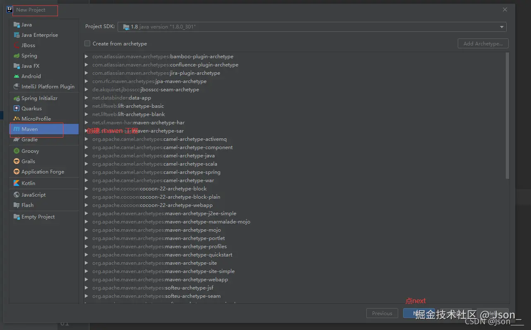This screenshot has width=531, height=330.
Task: Expand maven-archetype-webapp entry
Action: tap(86, 280)
